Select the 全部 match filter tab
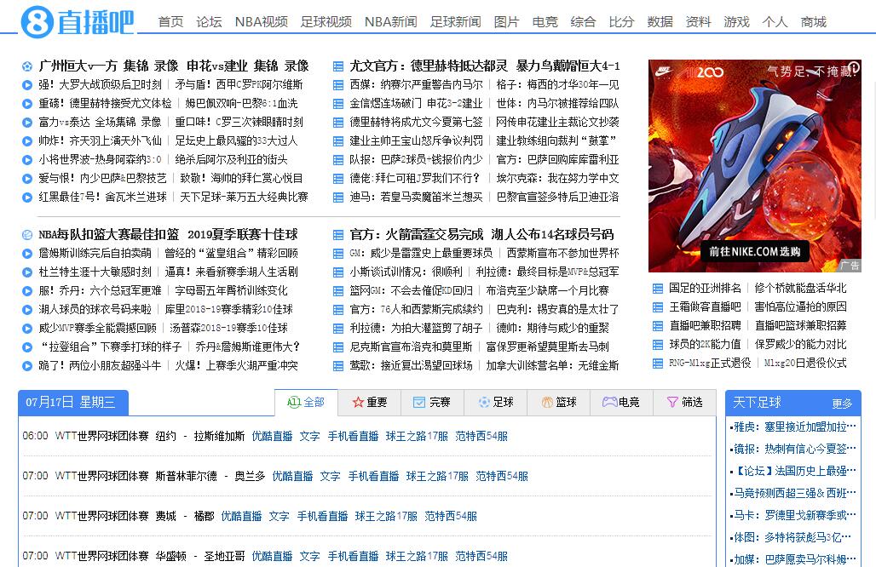876x567 pixels. coord(306,402)
